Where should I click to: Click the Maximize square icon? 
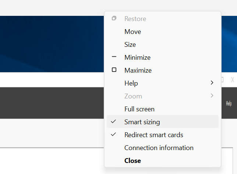point(114,70)
